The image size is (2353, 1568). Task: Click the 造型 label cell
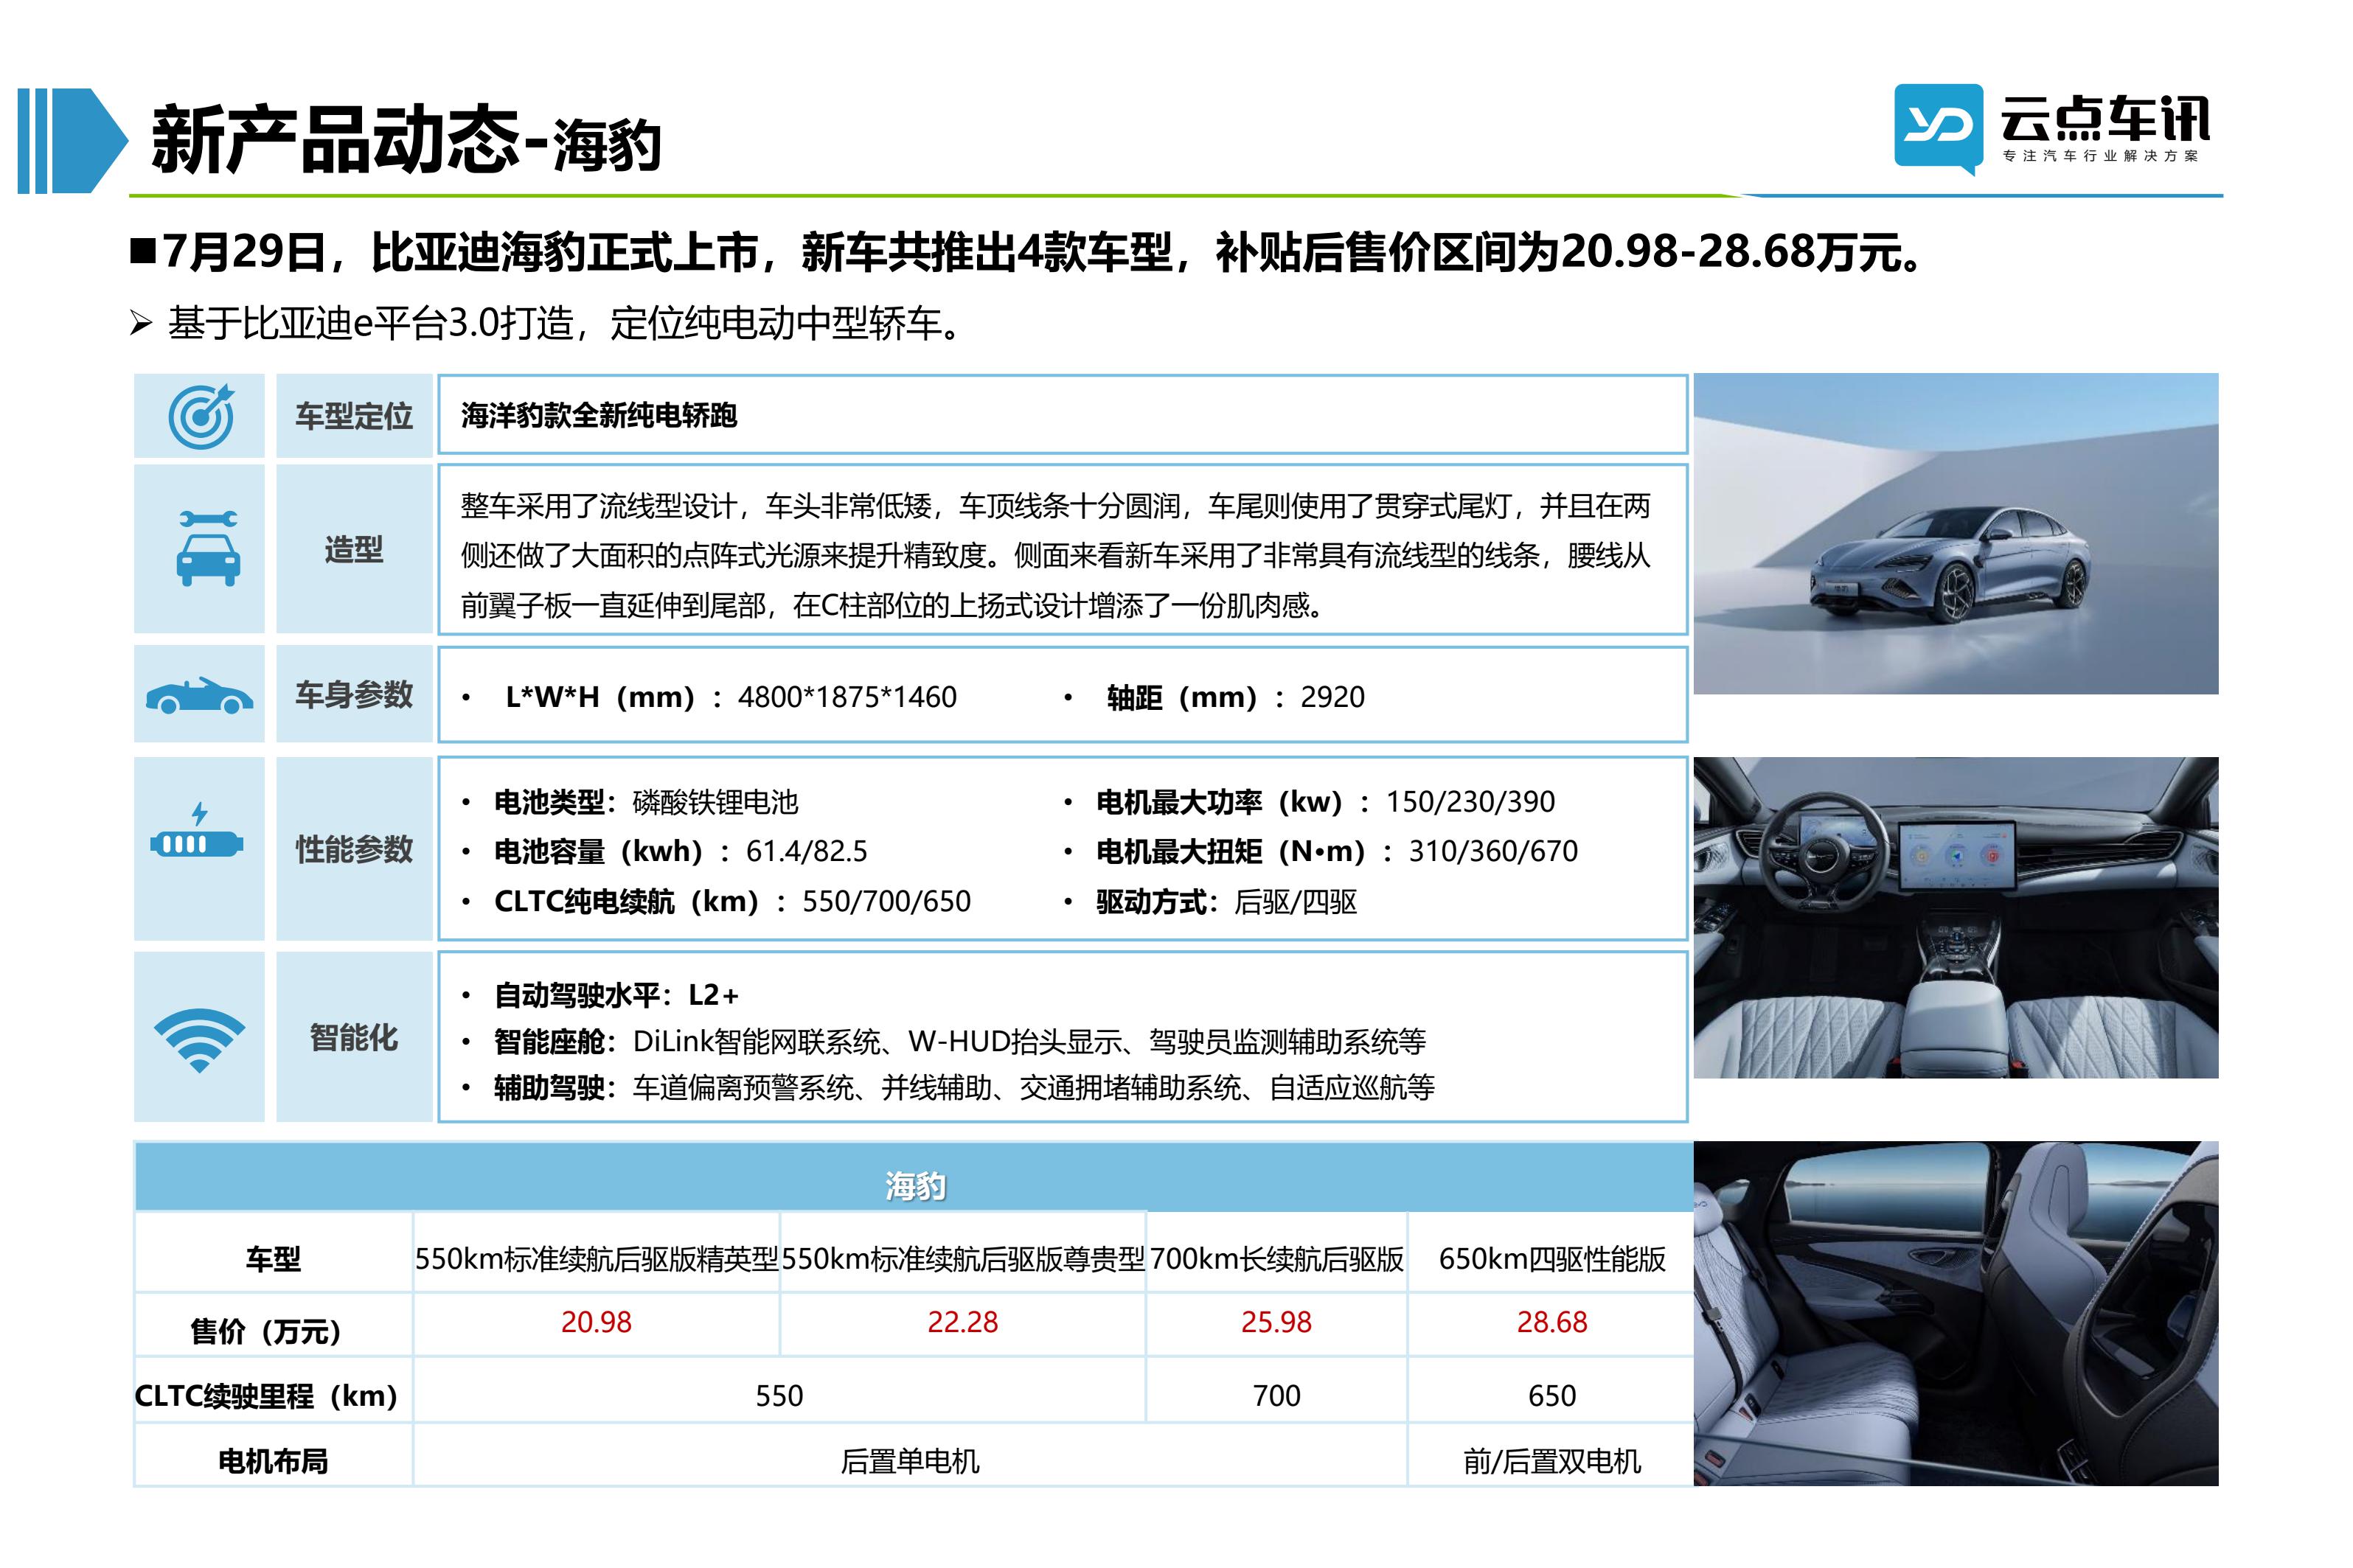[x=354, y=549]
